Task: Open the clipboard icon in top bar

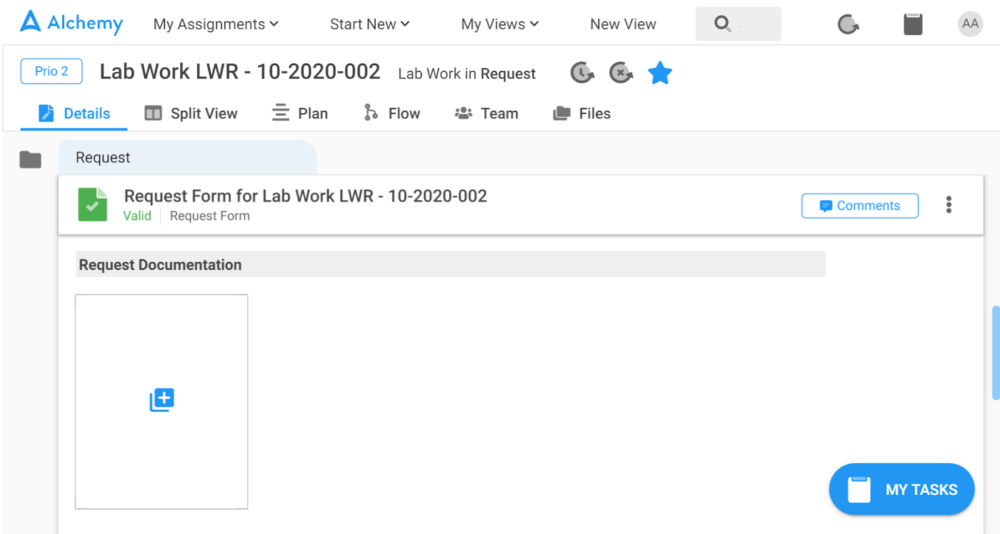Action: click(x=913, y=24)
